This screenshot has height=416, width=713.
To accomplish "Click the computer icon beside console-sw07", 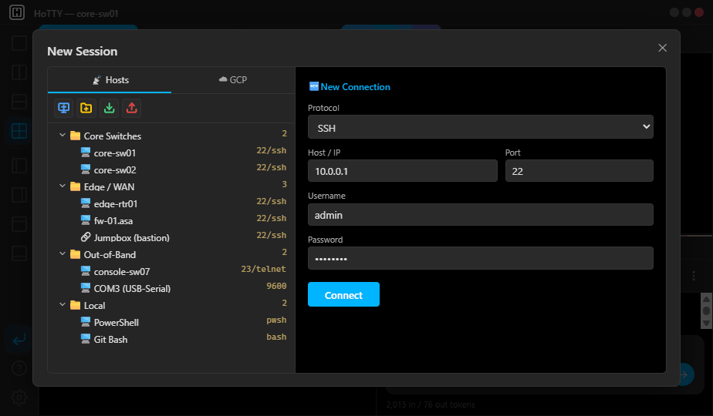I will coord(86,271).
